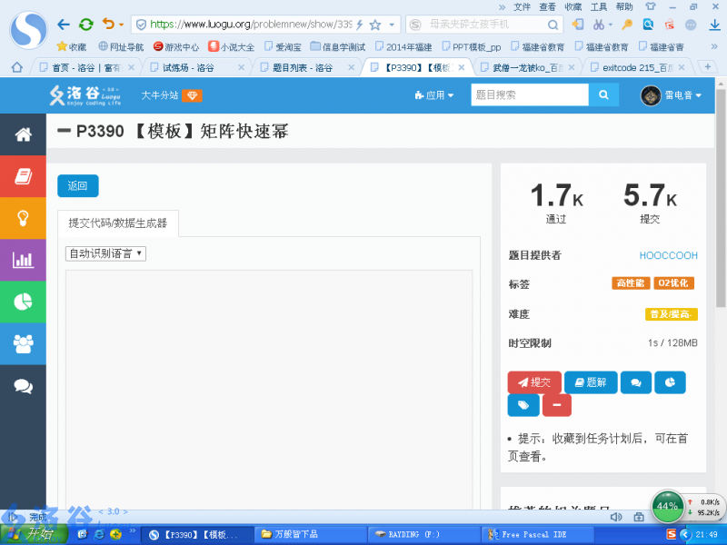Open the chat bubbles icon in sidebar

pyautogui.click(x=23, y=386)
